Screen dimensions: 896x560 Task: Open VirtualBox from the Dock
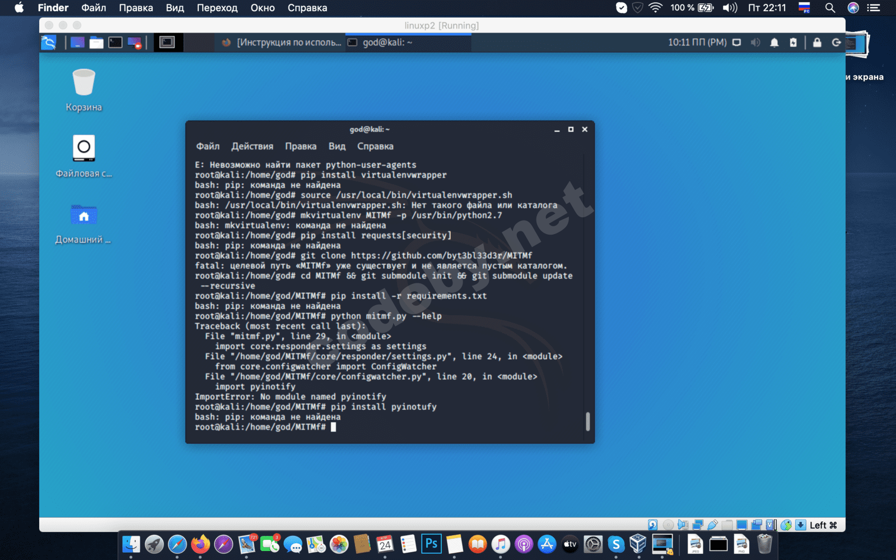point(638,544)
